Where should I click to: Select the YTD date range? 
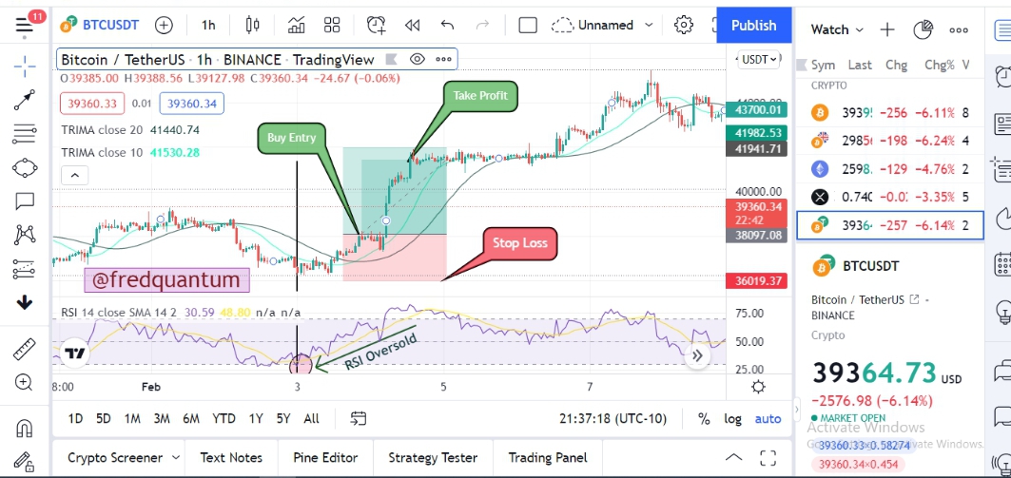(x=224, y=419)
